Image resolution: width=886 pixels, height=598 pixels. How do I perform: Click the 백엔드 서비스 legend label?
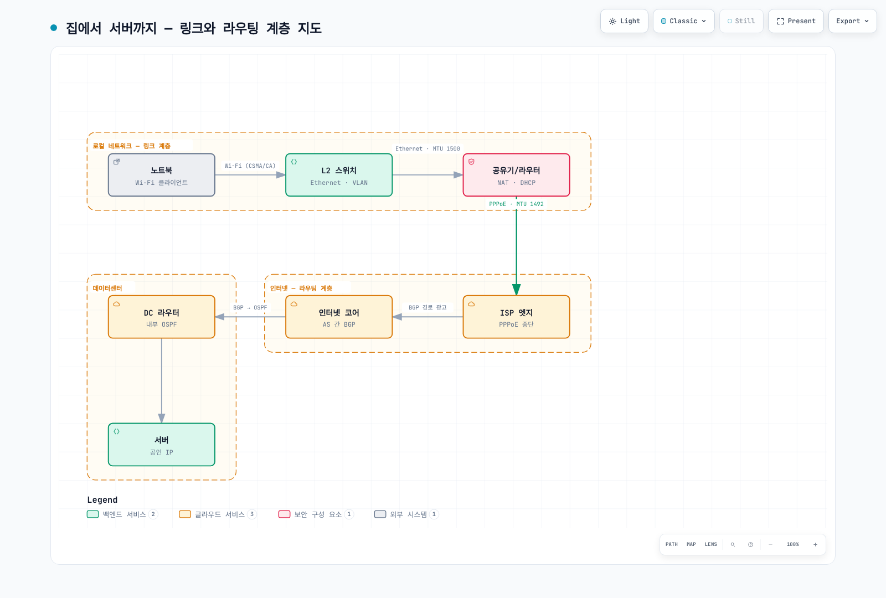tap(124, 514)
